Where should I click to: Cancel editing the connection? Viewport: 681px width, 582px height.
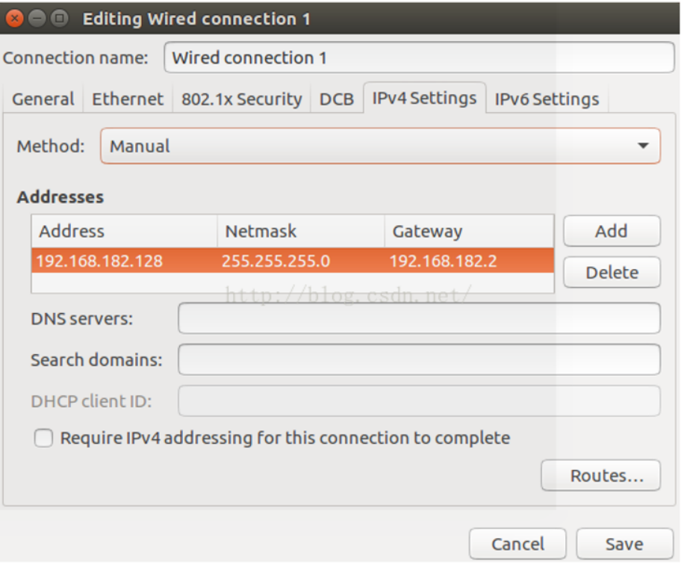(517, 544)
